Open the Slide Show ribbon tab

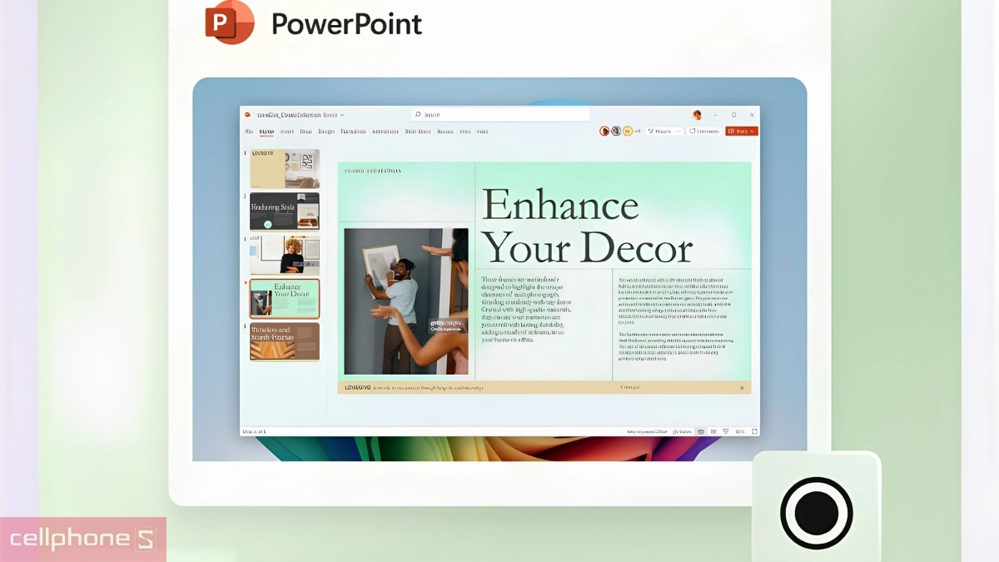(418, 132)
